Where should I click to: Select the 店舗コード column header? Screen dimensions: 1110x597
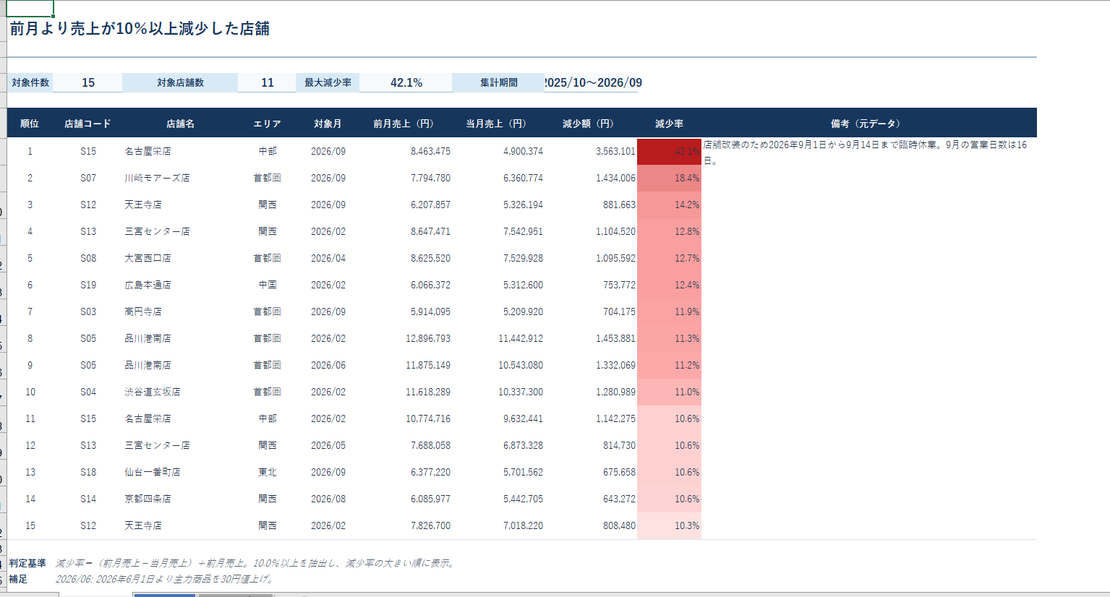pyautogui.click(x=87, y=124)
